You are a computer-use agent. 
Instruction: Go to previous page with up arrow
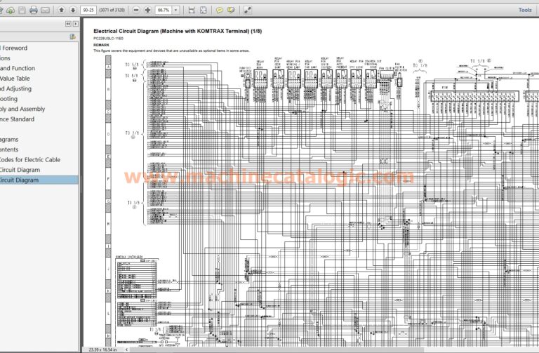pos(61,10)
